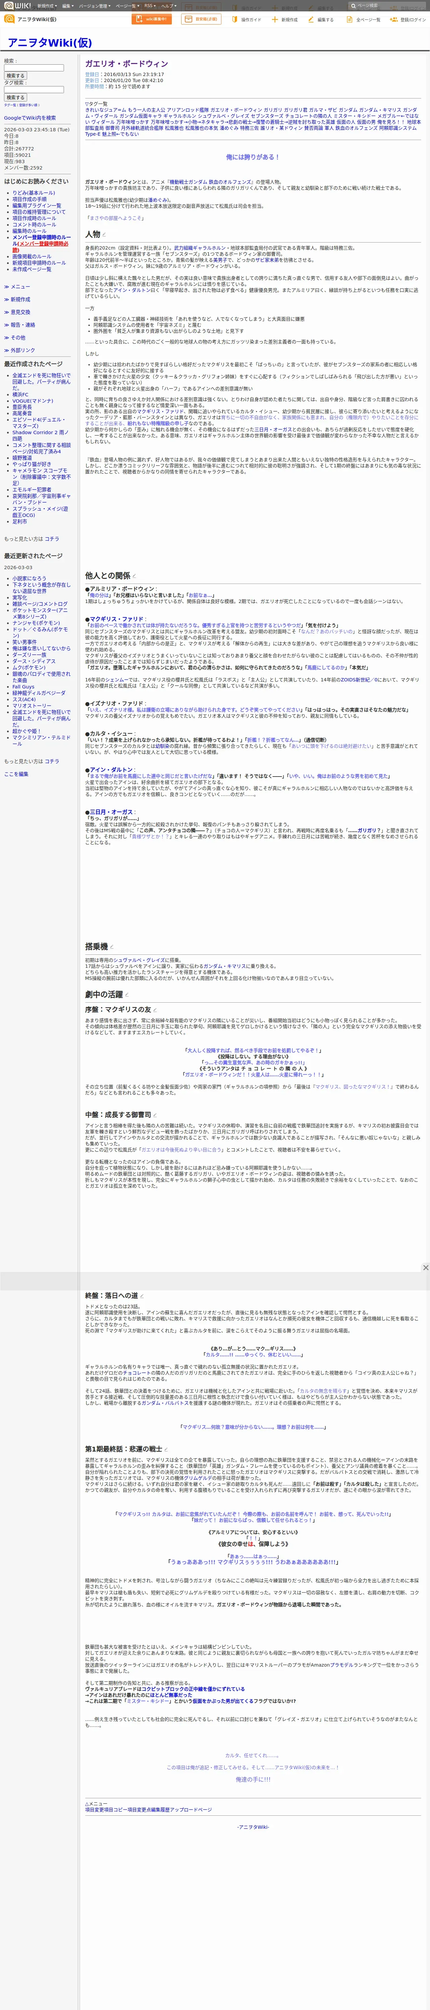Open the 更新日 link above the article
430x2010 pixels.
click(x=92, y=80)
